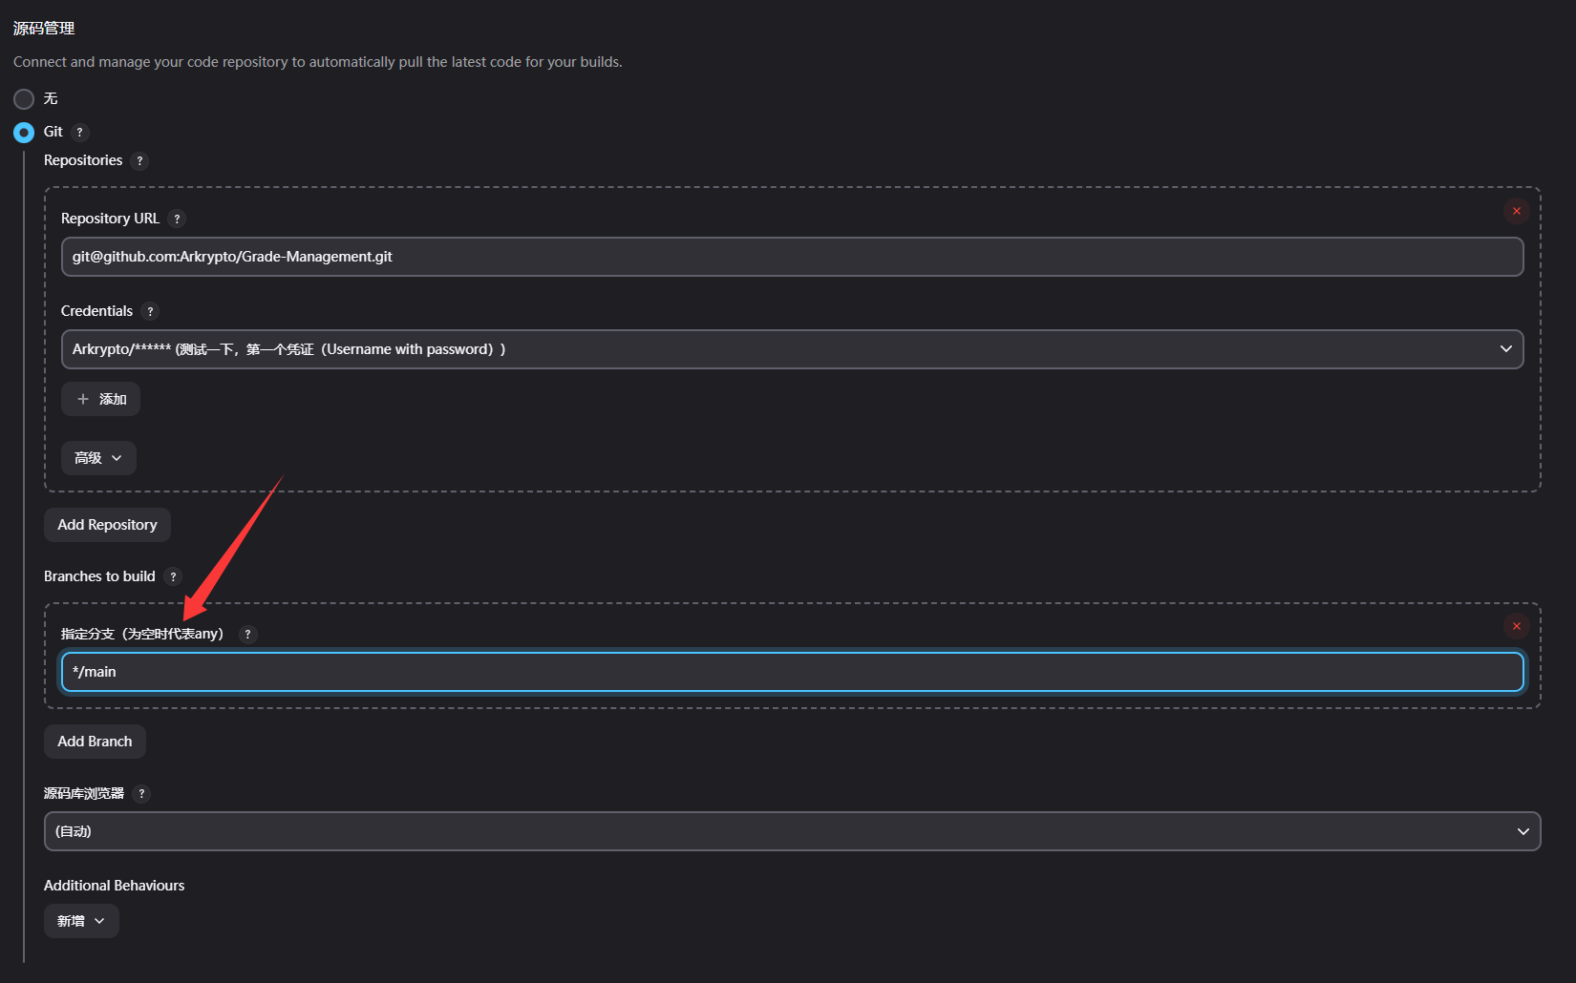The width and height of the screenshot is (1576, 983).
Task: Click the 添加 credentials button
Action: point(101,399)
